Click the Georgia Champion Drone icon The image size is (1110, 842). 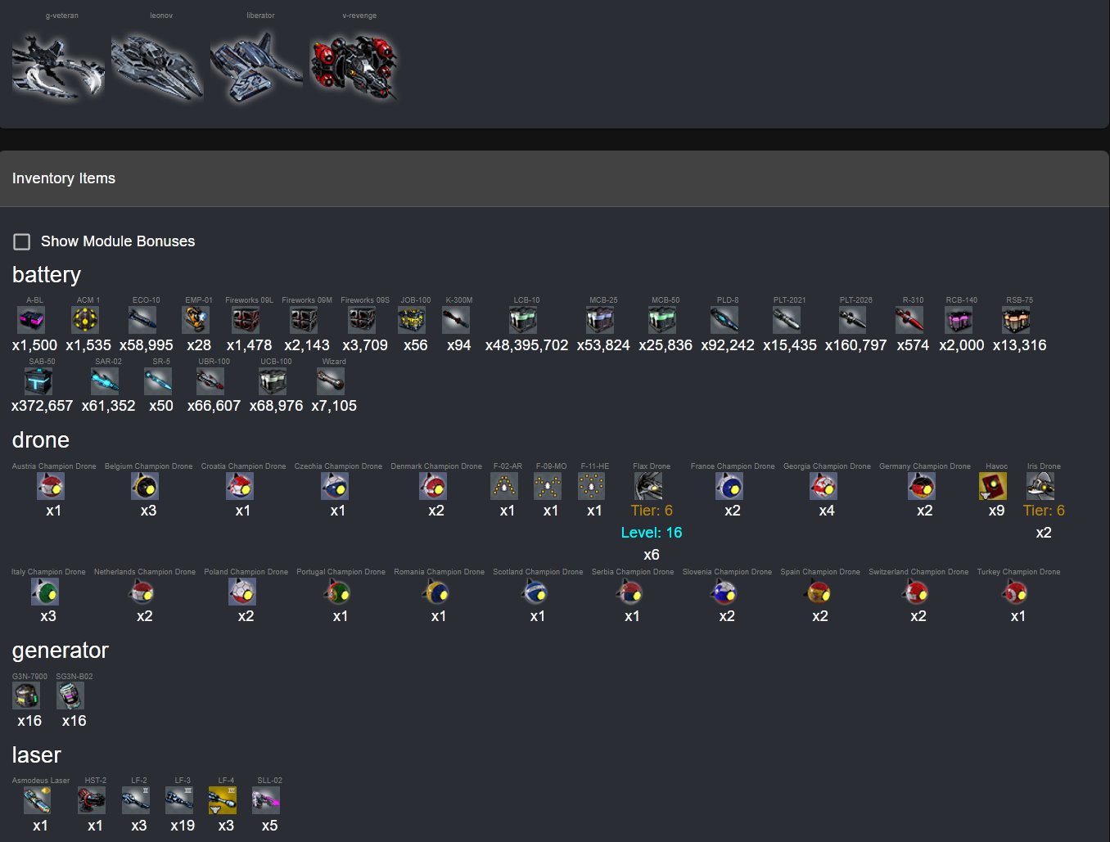coord(823,486)
